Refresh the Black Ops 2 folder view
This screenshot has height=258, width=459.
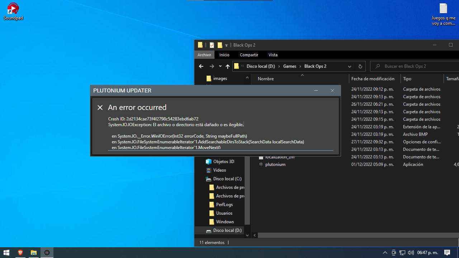360,66
